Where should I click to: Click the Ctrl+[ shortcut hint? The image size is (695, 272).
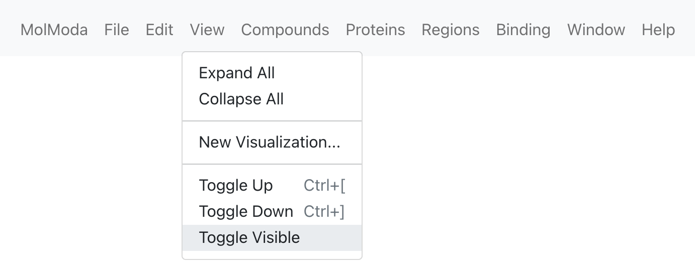(324, 186)
